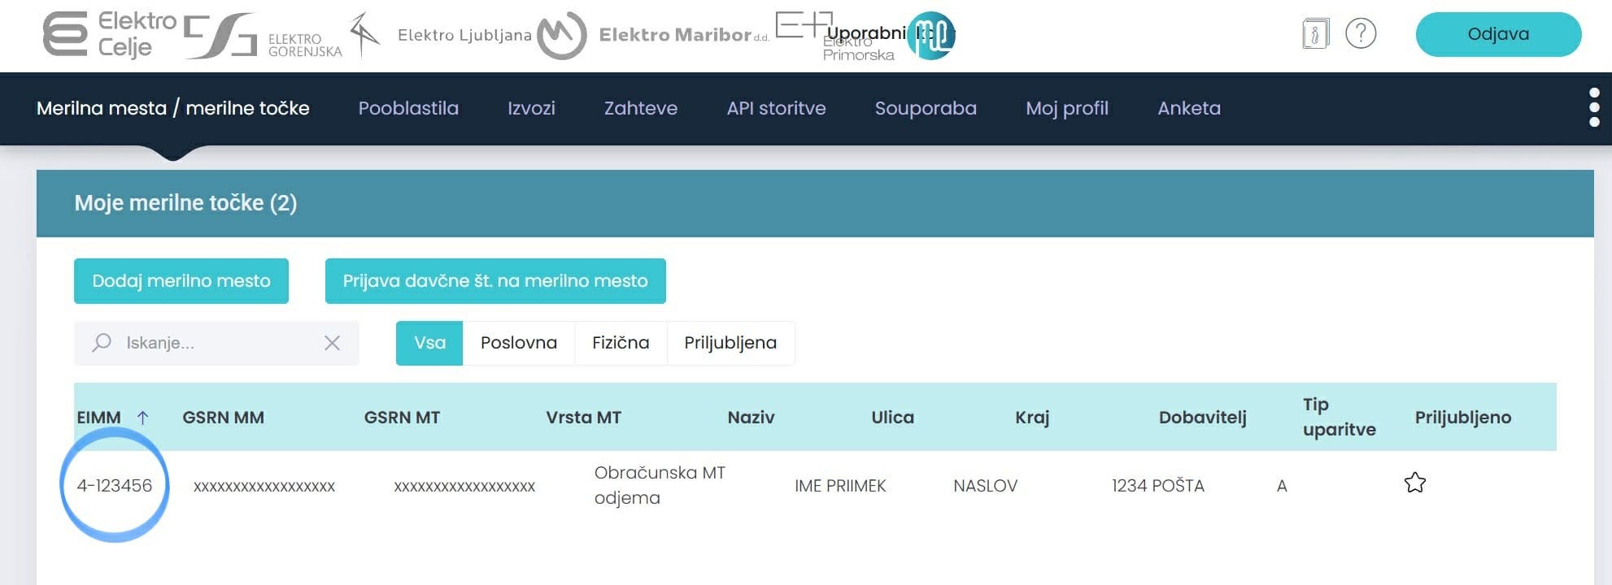Screen dimensions: 1612x585
Task: Log out using the Odjava button
Action: point(1498,34)
